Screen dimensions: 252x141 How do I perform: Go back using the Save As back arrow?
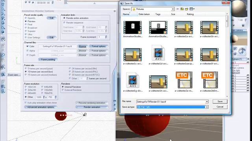click(x=178, y=9)
